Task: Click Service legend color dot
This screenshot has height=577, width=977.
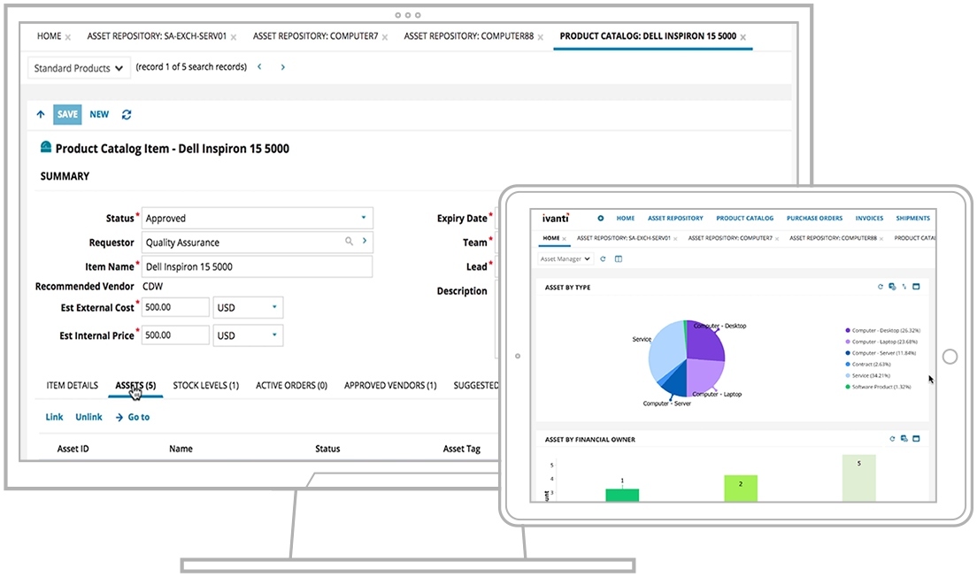Action: tap(848, 376)
